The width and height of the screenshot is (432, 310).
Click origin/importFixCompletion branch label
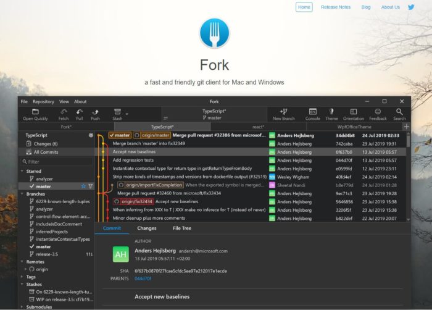click(151, 185)
